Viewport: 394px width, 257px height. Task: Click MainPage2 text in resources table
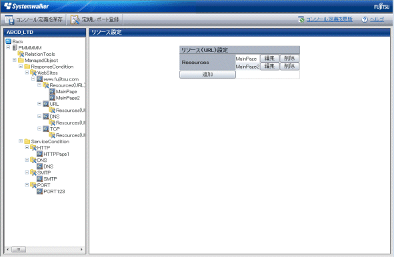coord(247,67)
